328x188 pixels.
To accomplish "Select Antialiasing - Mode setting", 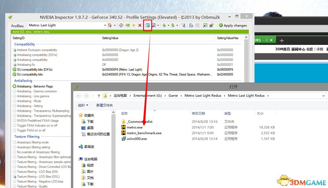I will [x=29, y=101].
